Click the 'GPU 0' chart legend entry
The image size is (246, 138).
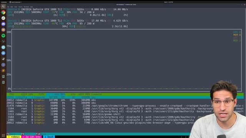tap(237, 32)
